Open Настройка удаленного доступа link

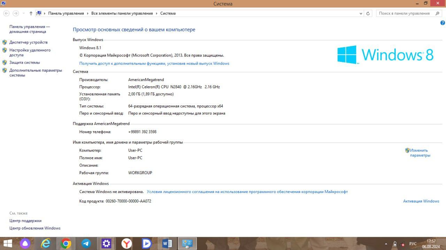pos(30,53)
